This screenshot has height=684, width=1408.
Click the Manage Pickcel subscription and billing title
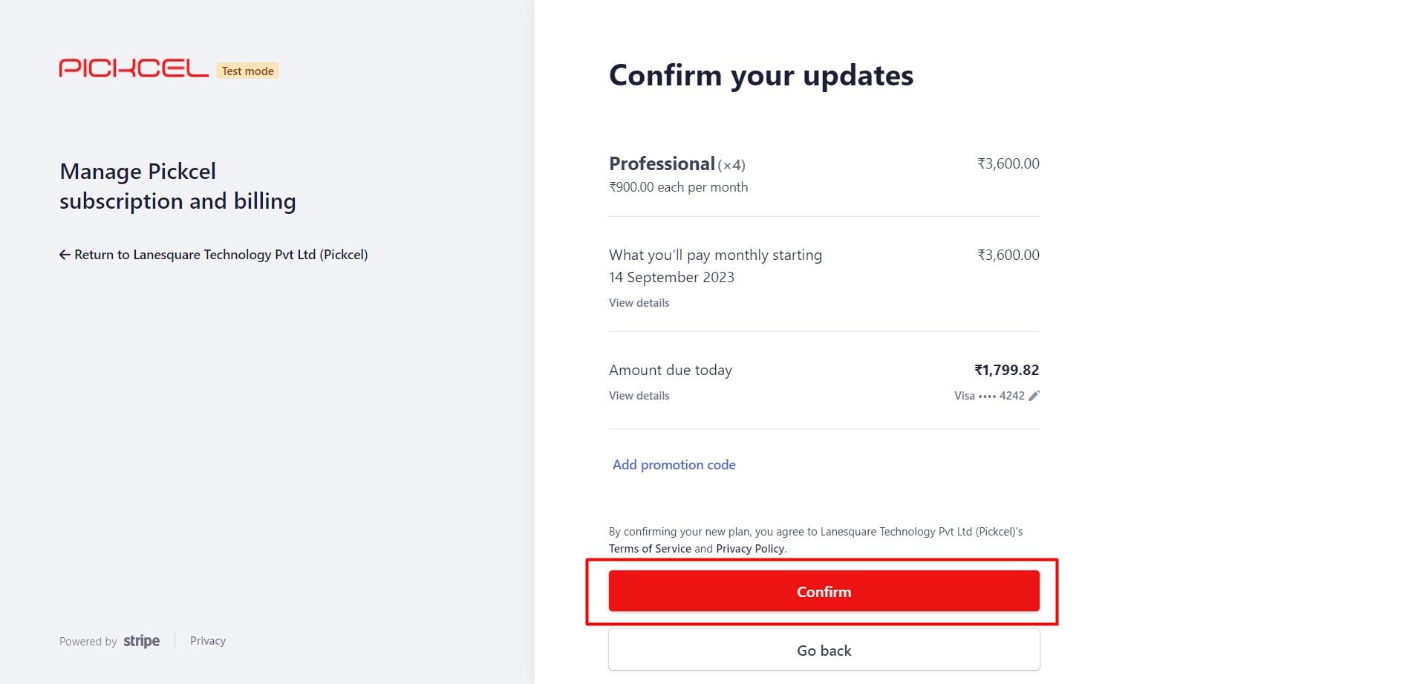tap(178, 186)
